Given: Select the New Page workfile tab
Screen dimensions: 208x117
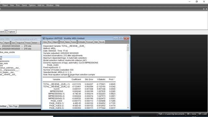Looking at the screenshot, I should pyautogui.click(x=13, y=106).
